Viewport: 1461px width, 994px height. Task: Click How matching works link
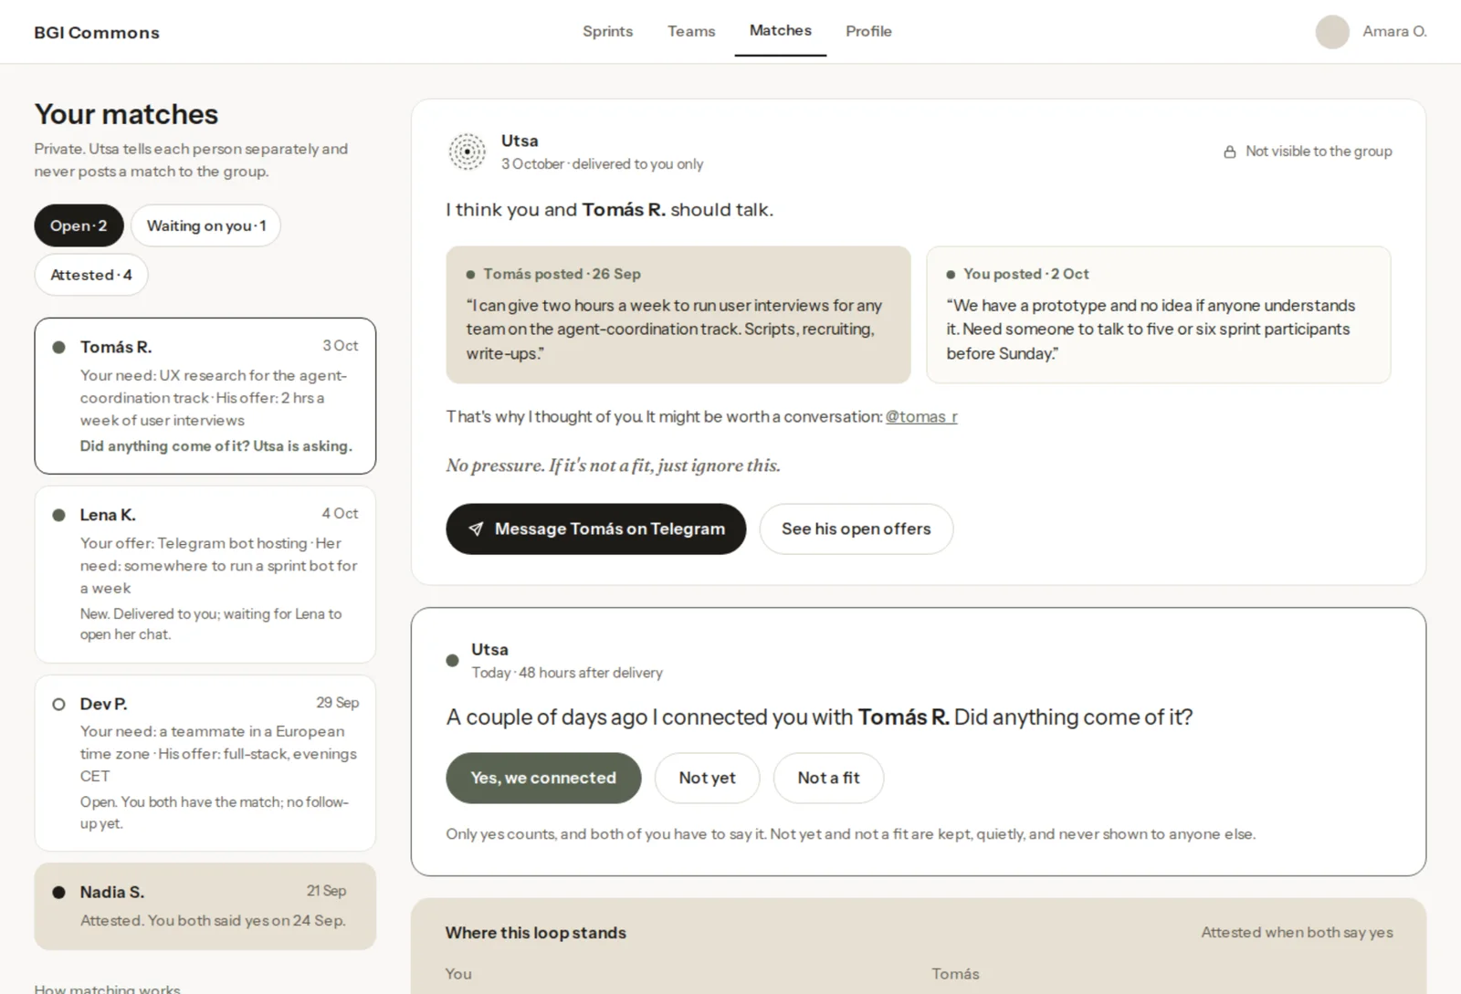point(108,989)
